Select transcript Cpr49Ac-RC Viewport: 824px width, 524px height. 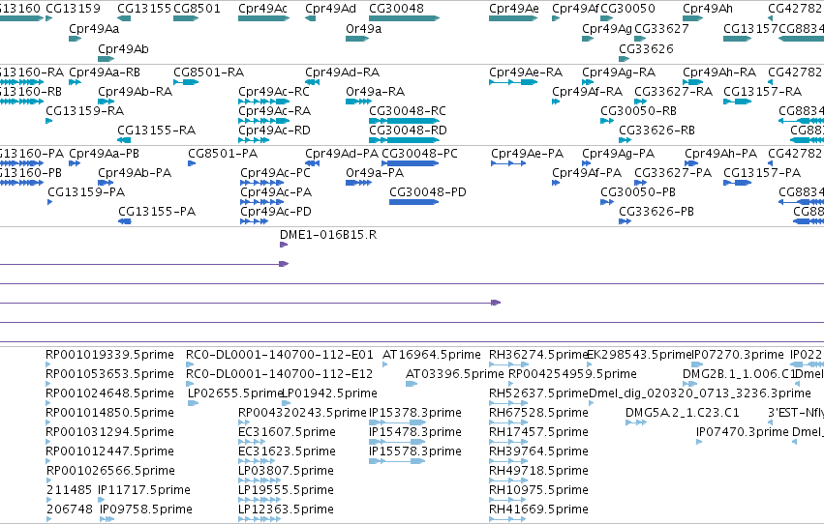pyautogui.click(x=263, y=102)
